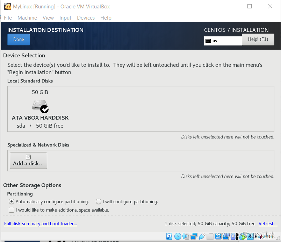Image resolution: width=281 pixels, height=242 pixels.
Task: Click the Help! (F1) button
Action: click(258, 40)
